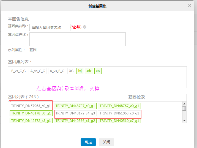
Task: Toggle gene TRINITY_DN48767_c0_g1
Action: tap(119, 106)
